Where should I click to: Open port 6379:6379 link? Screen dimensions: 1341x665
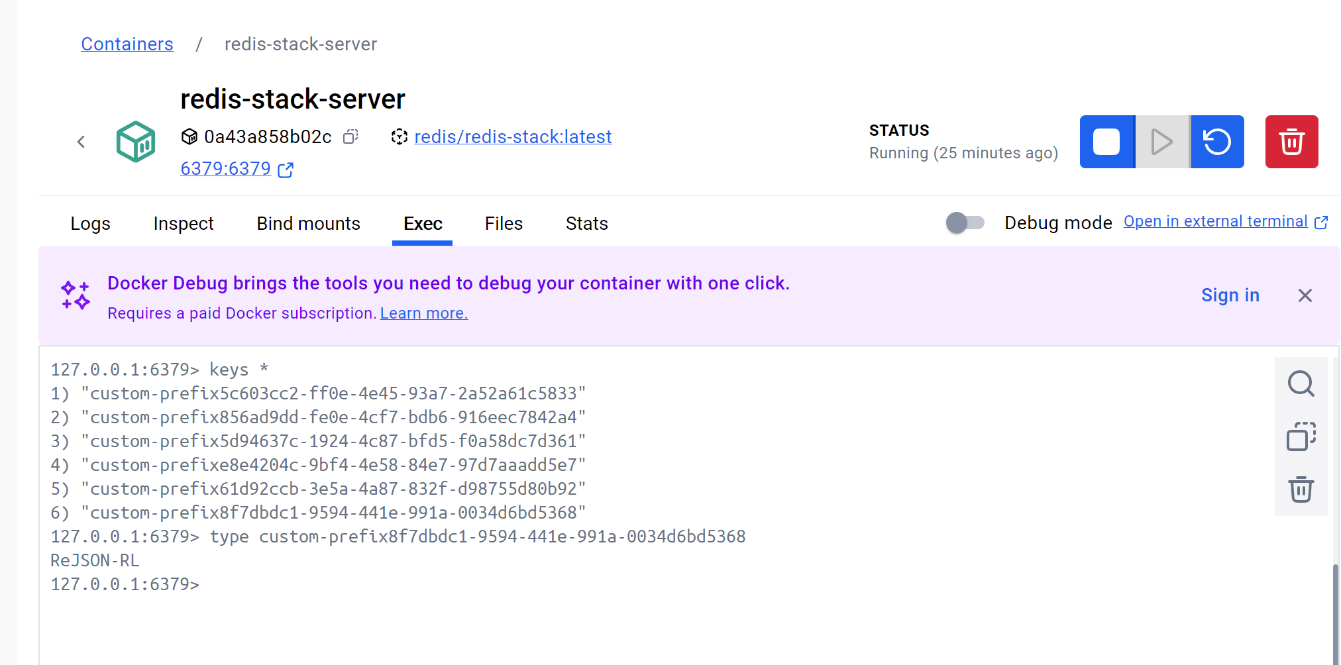click(226, 168)
